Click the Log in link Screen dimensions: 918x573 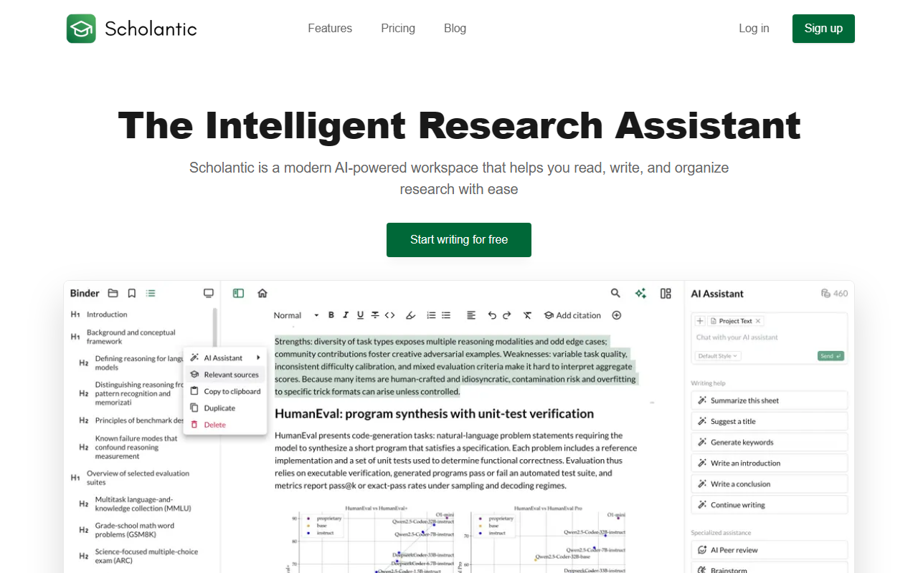coord(754,29)
